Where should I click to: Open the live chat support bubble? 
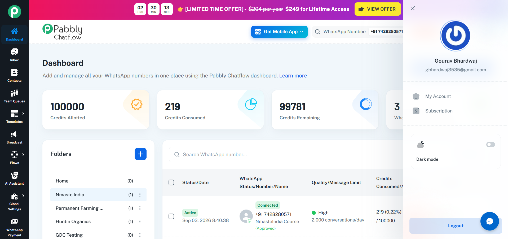tap(489, 221)
